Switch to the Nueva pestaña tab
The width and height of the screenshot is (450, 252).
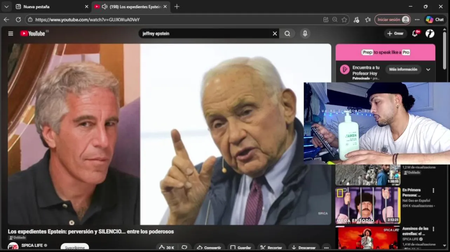point(49,7)
